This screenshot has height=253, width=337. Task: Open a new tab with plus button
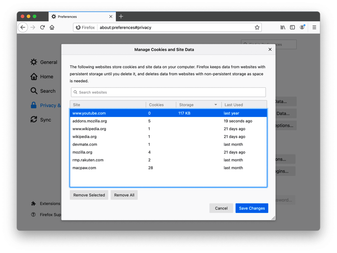(121, 17)
